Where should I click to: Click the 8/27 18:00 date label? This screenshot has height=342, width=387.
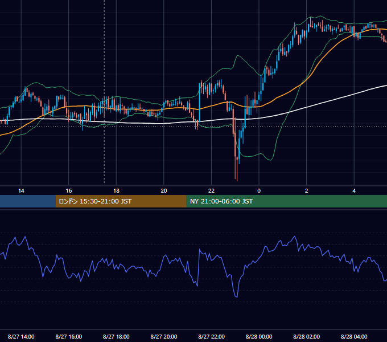[x=116, y=336]
